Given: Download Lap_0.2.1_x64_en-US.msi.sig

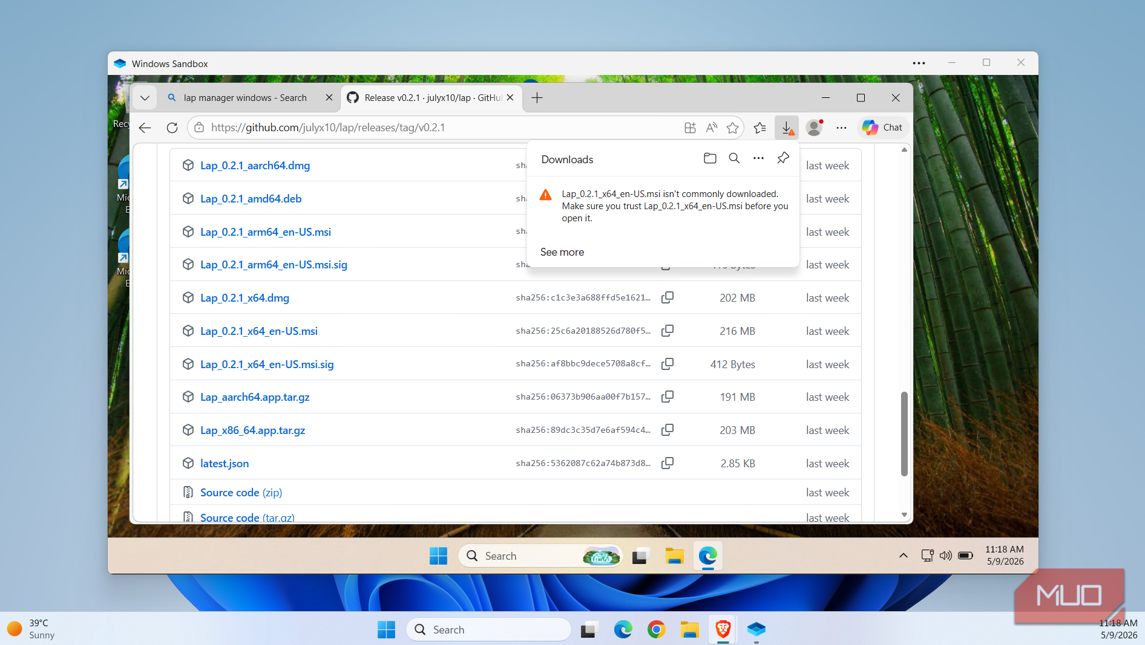Looking at the screenshot, I should [267, 365].
